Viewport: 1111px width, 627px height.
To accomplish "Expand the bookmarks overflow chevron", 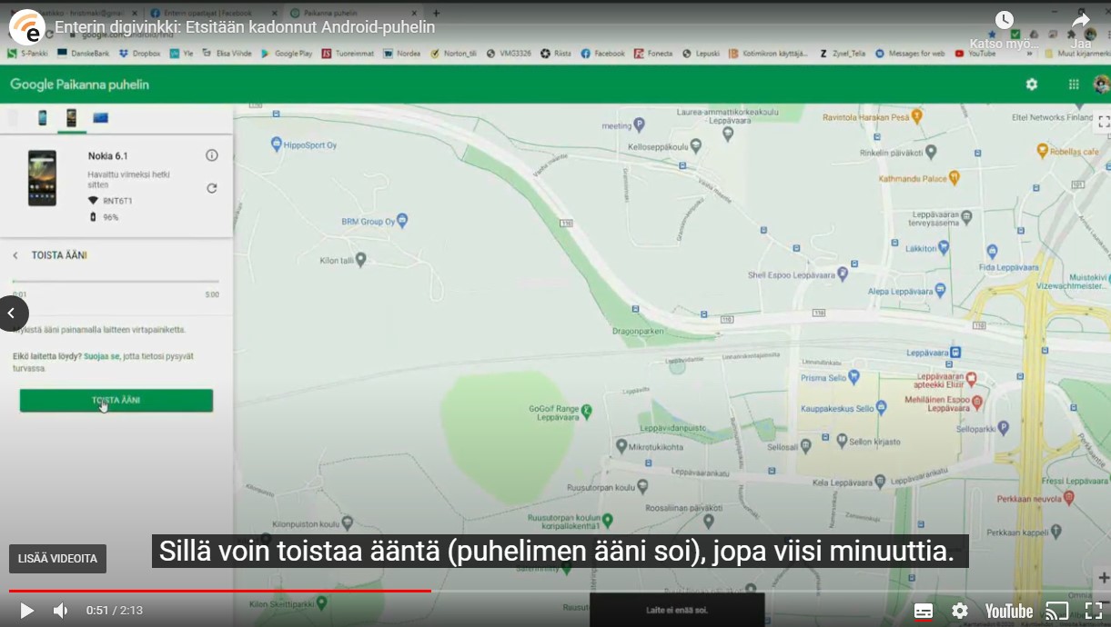I will [x=1030, y=54].
